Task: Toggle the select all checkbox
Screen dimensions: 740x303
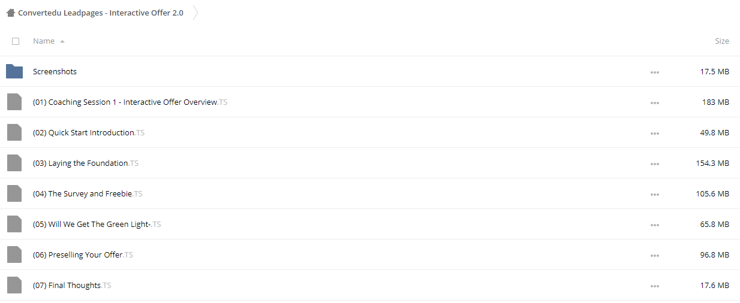Action: tap(16, 41)
